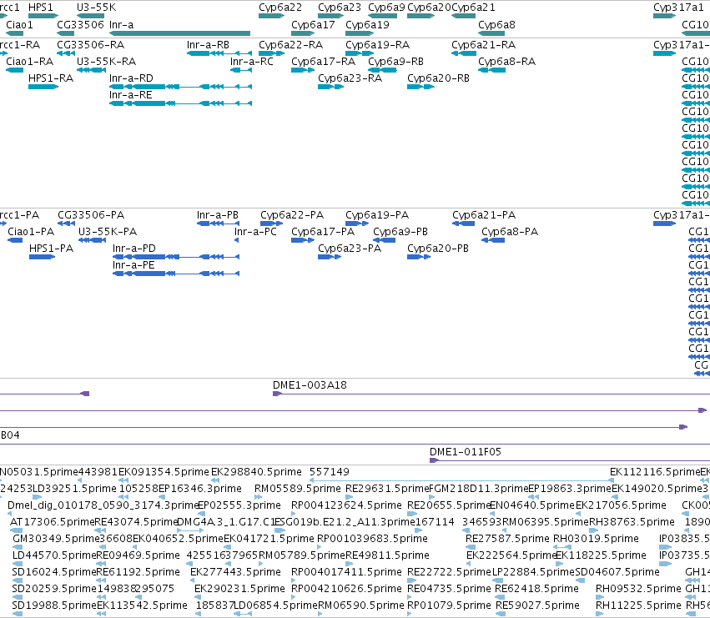Click the Cyp6a9 gene label
The width and height of the screenshot is (710, 618).
[x=386, y=8]
